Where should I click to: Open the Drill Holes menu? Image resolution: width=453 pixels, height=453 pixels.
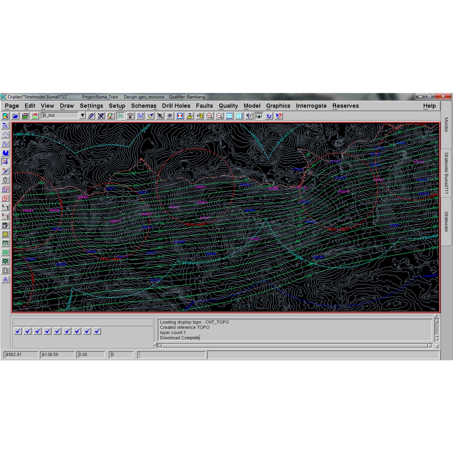[x=176, y=106]
